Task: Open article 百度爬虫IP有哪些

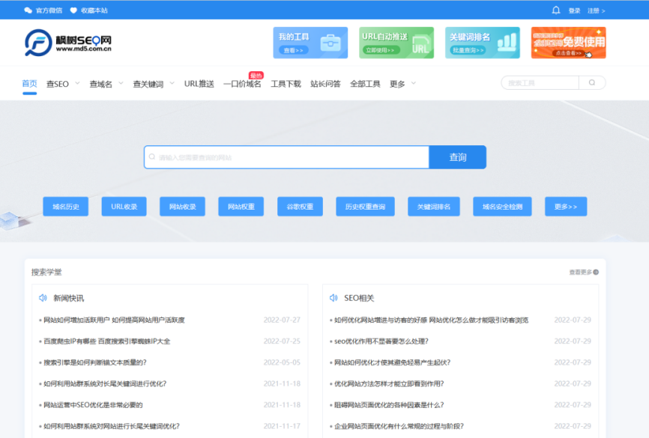Action: coord(106,341)
